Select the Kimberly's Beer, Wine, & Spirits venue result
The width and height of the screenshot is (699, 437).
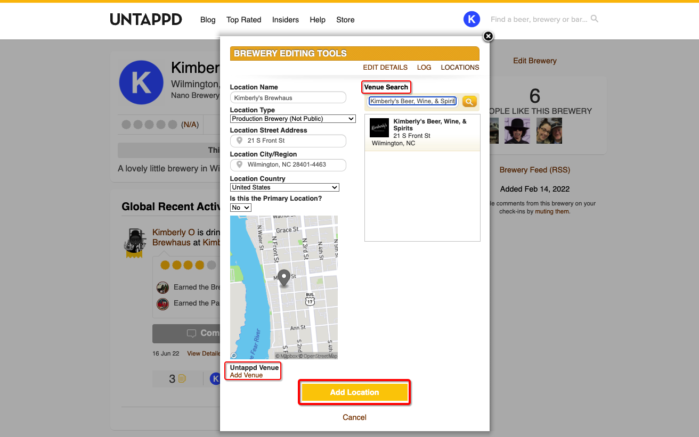tap(422, 133)
